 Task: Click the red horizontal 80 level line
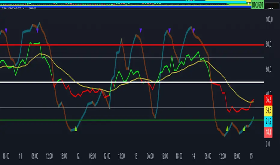132,45
